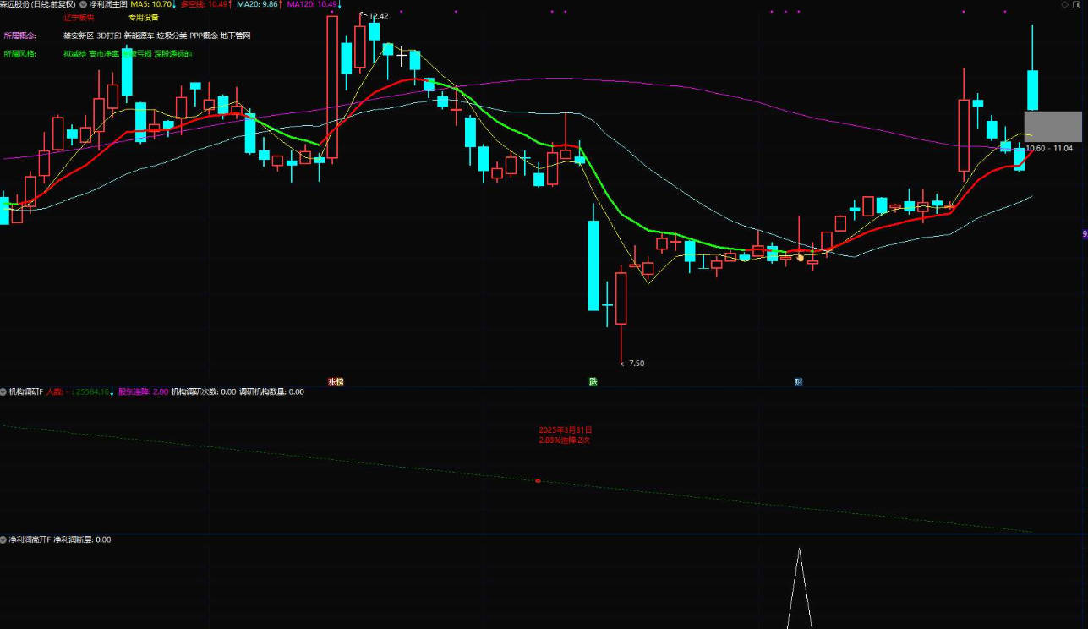Click the 所属风格 label
The width and height of the screenshot is (1088, 629).
(x=20, y=53)
